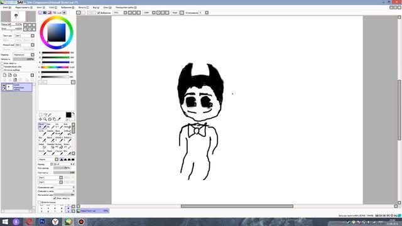Screen dimensions: 402x226
Task: Adjust the red channel color slider
Action: pyautogui.click(x=56, y=53)
